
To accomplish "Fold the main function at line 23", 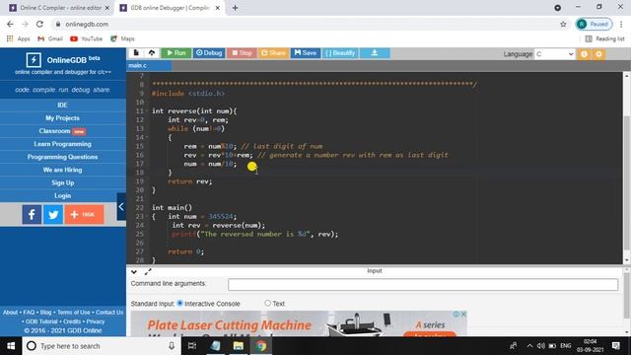I will coord(147,216).
